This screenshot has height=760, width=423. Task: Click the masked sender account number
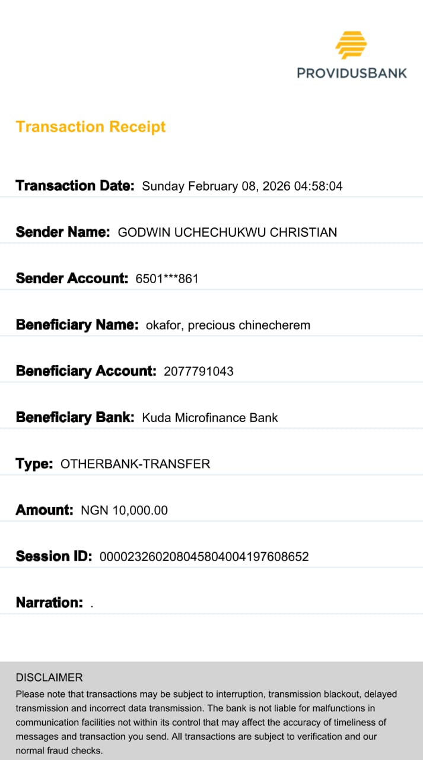point(167,278)
